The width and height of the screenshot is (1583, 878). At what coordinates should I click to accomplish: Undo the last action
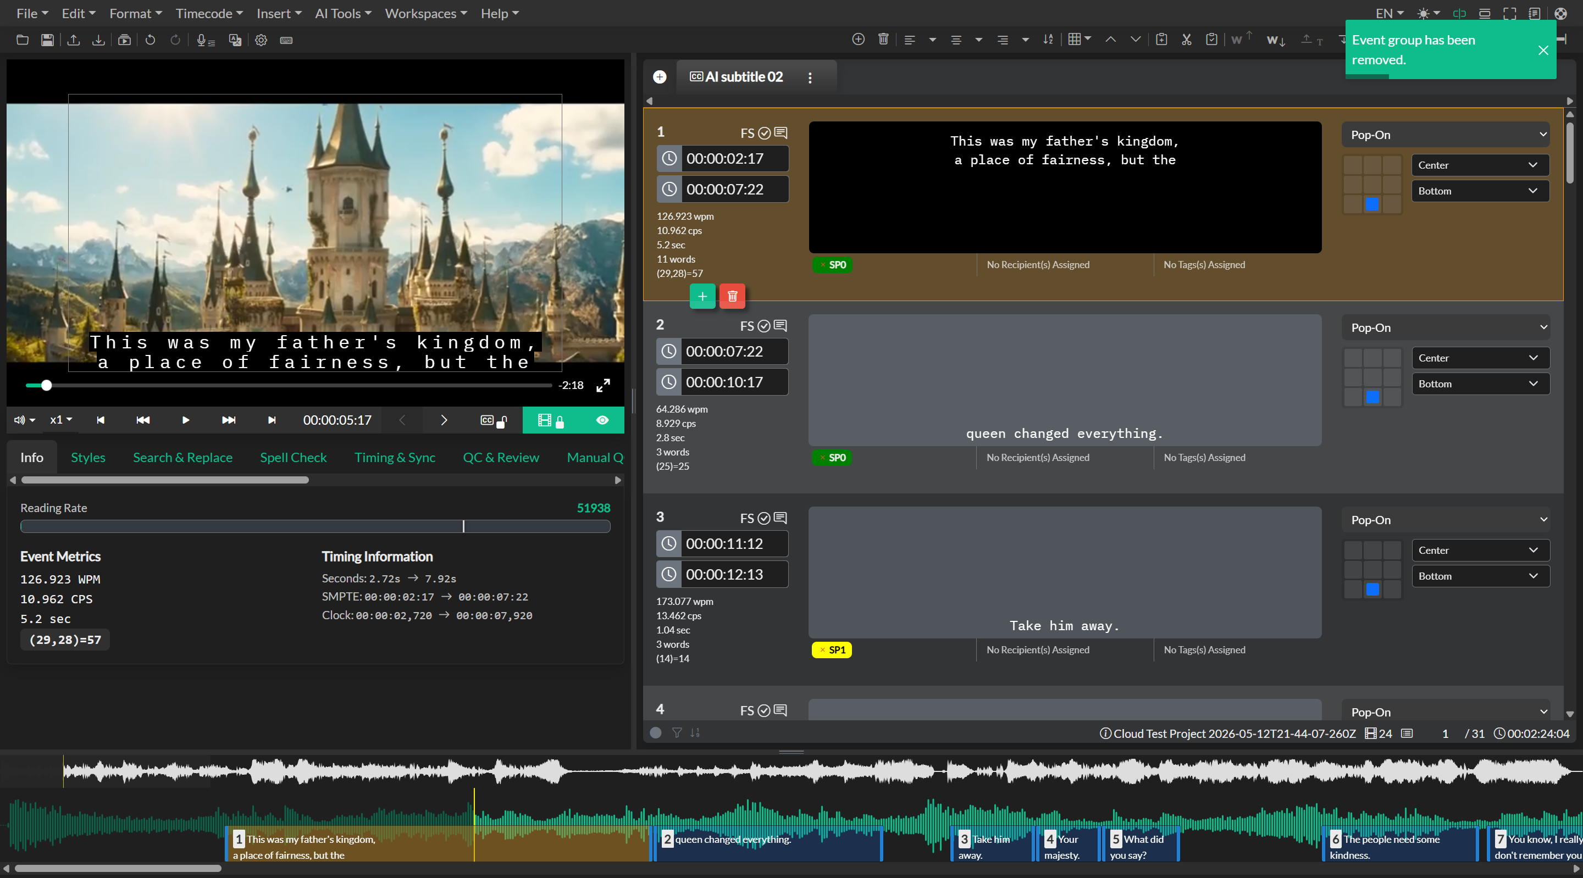[x=150, y=40]
